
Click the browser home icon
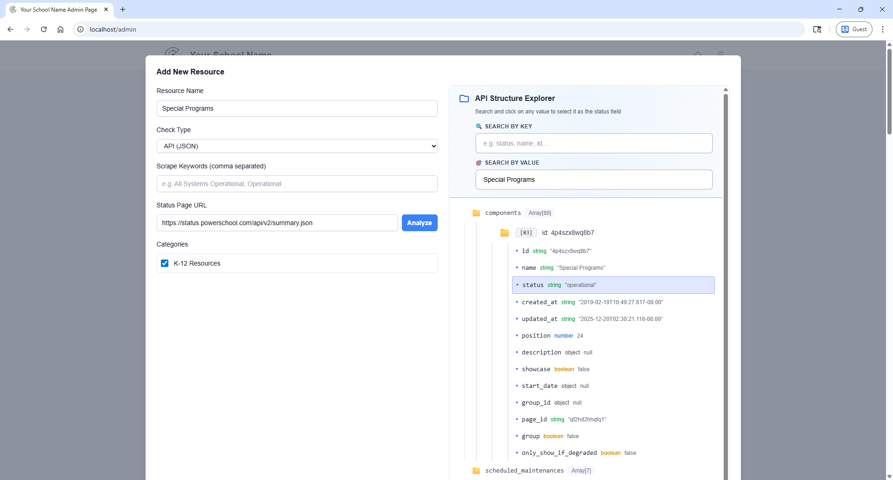60,29
